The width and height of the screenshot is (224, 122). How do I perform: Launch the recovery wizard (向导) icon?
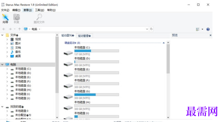[x=5, y=17]
